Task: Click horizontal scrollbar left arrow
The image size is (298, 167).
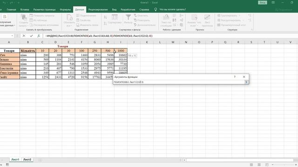Action: [184, 160]
